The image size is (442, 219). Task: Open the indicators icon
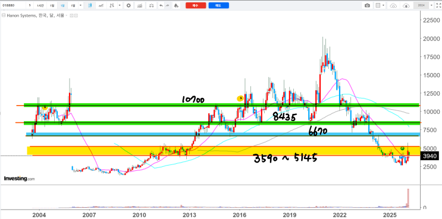point(138,5)
